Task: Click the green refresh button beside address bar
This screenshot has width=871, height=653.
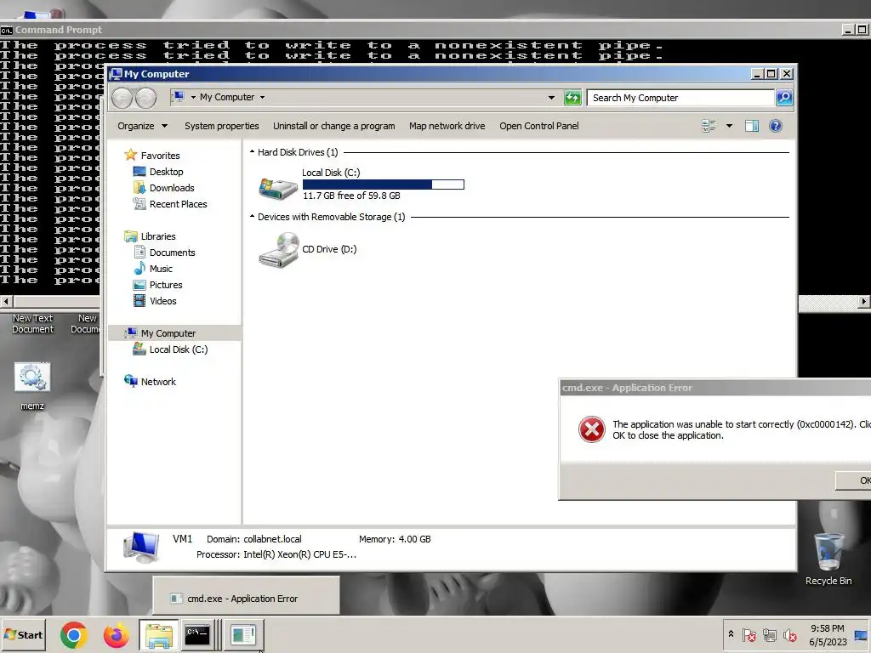Action: (572, 98)
